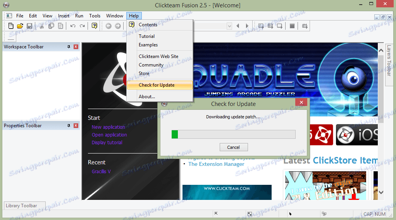Open the frame selector dropdown arrow

coord(229,26)
